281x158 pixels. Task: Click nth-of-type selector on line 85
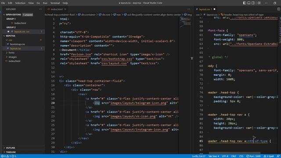258,141
